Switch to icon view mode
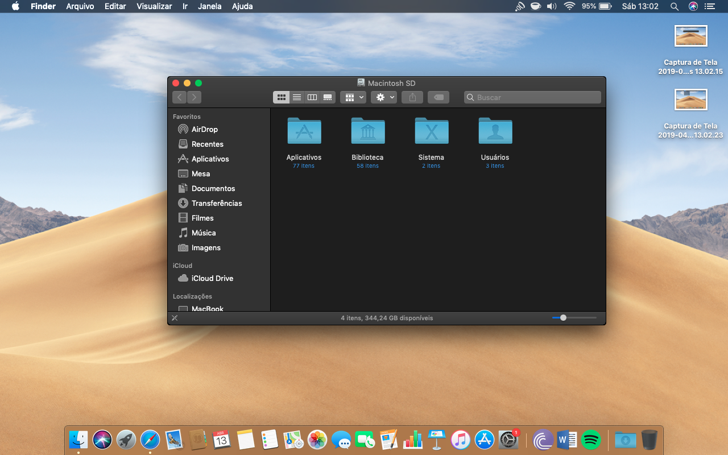 click(281, 97)
